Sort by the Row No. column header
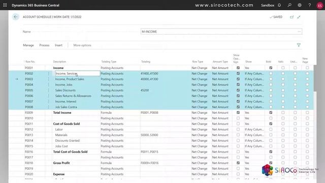 click(30, 62)
